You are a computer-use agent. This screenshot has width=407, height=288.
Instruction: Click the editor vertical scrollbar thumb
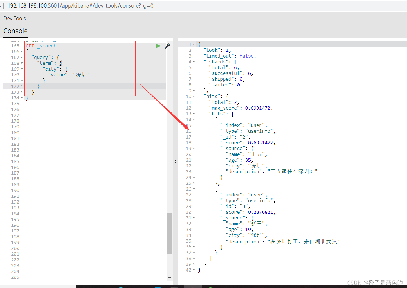pos(170,233)
